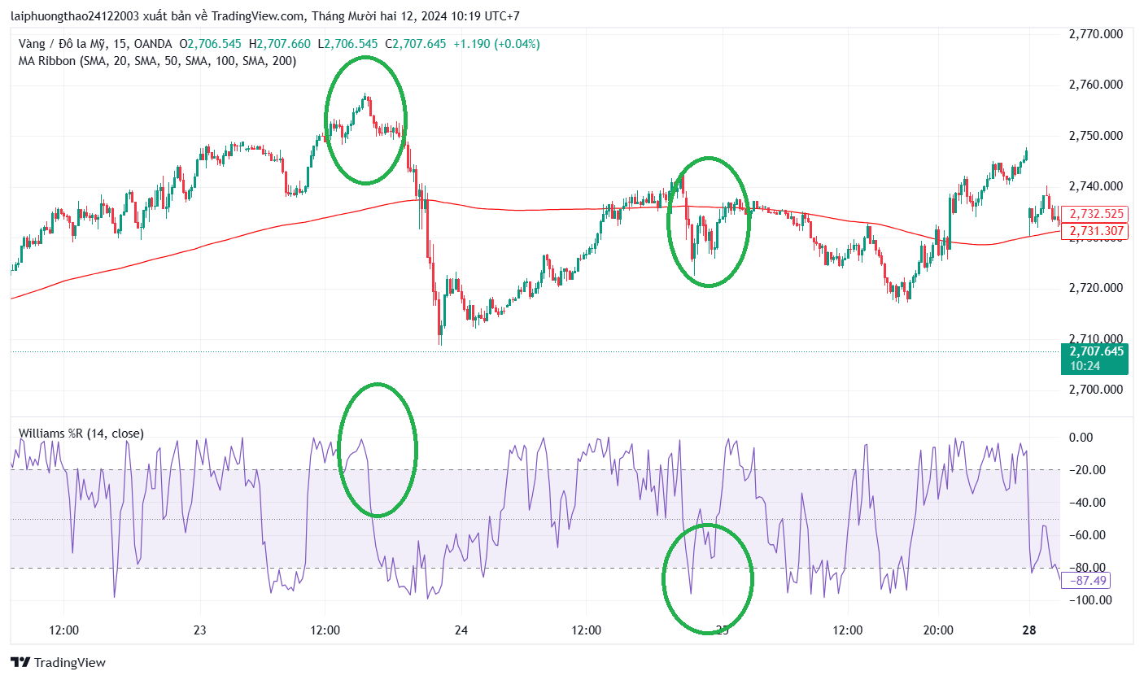1144x680 pixels.
Task: Click the 2,710.000 price axis label
Action: click(1096, 338)
